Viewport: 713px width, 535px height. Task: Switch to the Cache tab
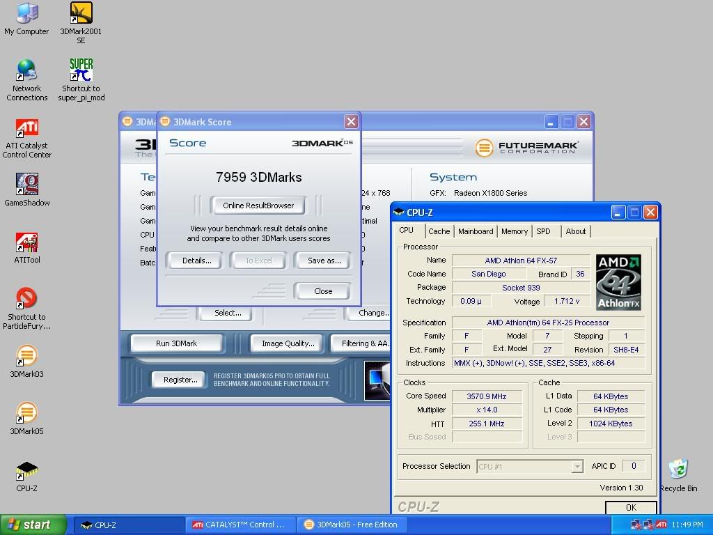pyautogui.click(x=439, y=231)
